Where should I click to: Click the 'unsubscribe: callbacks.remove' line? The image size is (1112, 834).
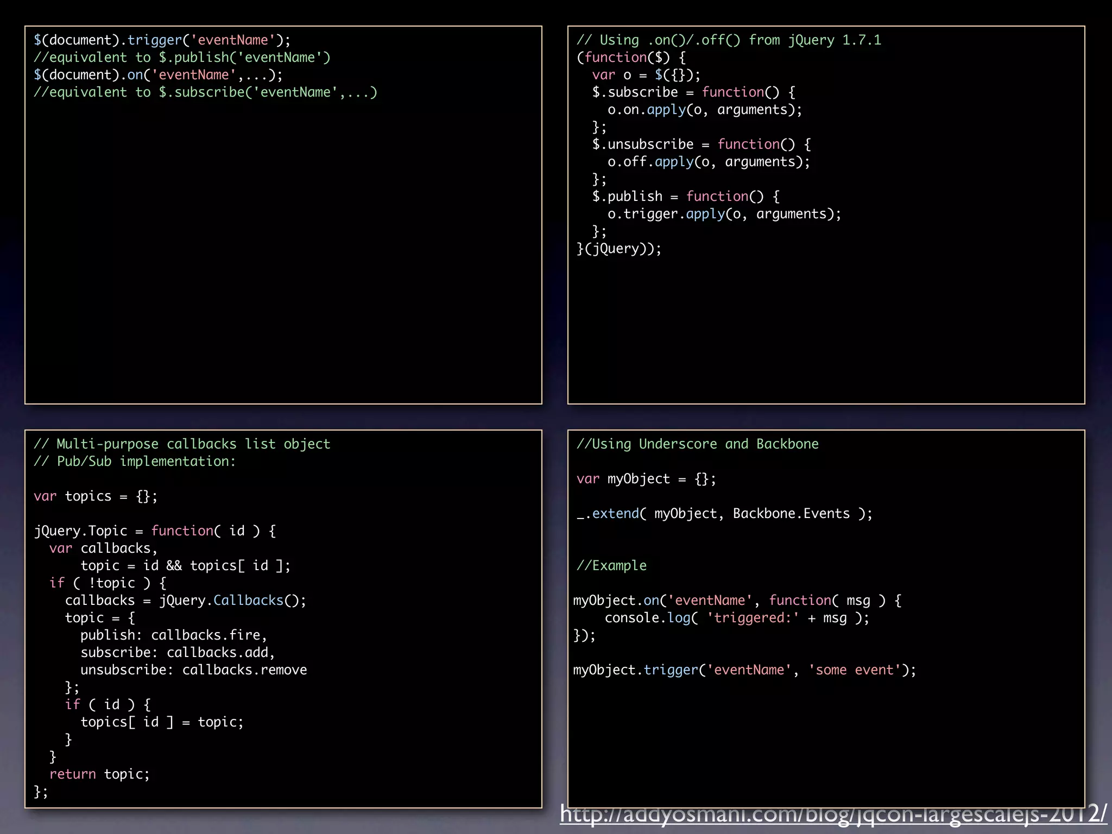(x=193, y=670)
